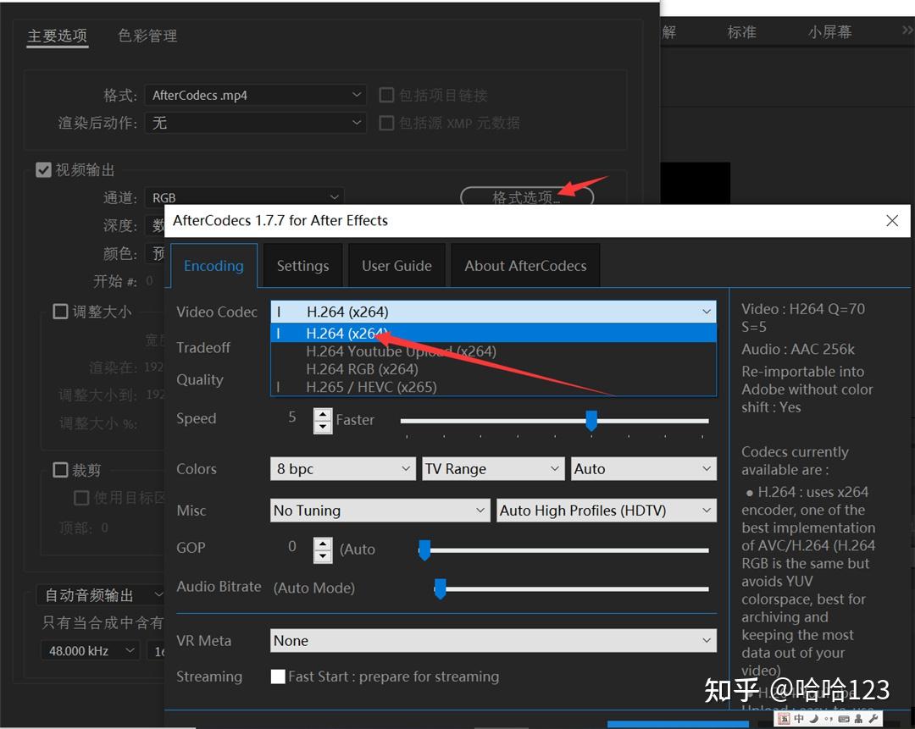Viewport: 915px width, 729px height.
Task: Click the Wubi 五 IME logo icon
Action: (x=785, y=719)
